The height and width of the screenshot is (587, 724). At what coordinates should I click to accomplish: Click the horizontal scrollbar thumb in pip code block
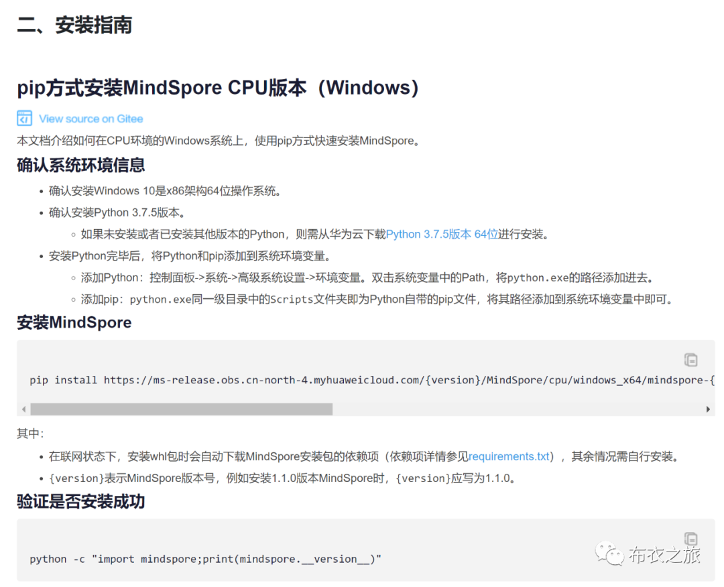[x=182, y=409]
